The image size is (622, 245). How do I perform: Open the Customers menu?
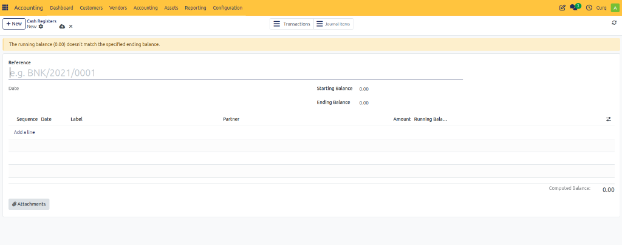[91, 8]
